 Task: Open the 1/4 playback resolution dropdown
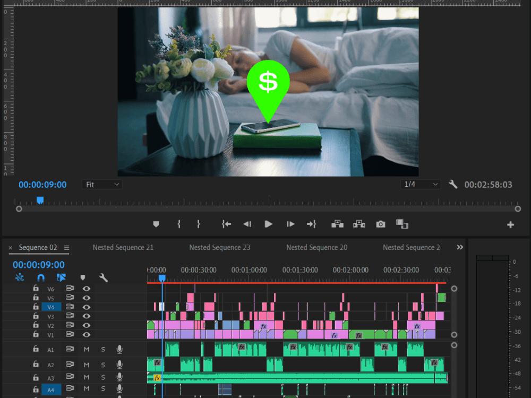tap(420, 184)
